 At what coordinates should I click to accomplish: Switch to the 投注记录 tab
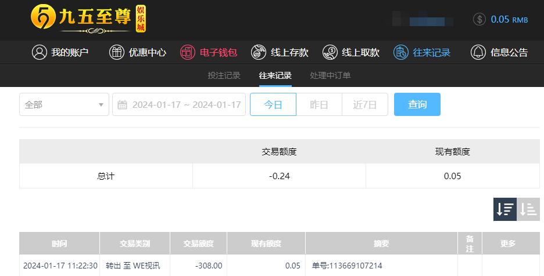click(x=224, y=75)
